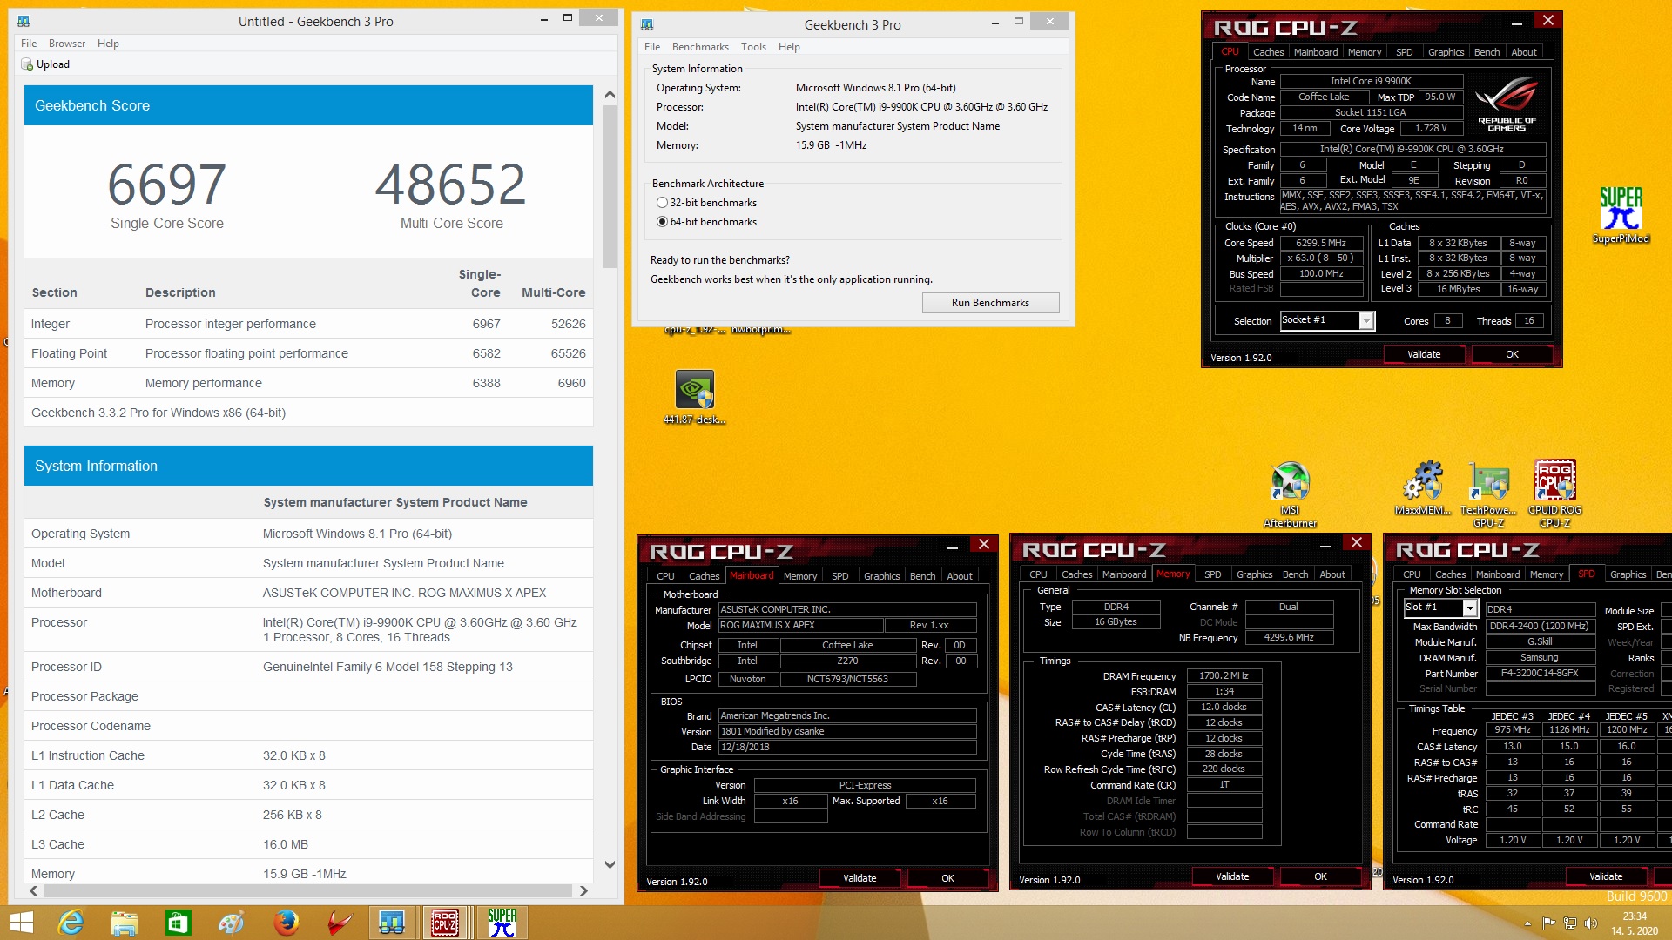The width and height of the screenshot is (1672, 940).
Task: Click Validate in Mainboard CPU-Z window
Action: [x=860, y=878]
